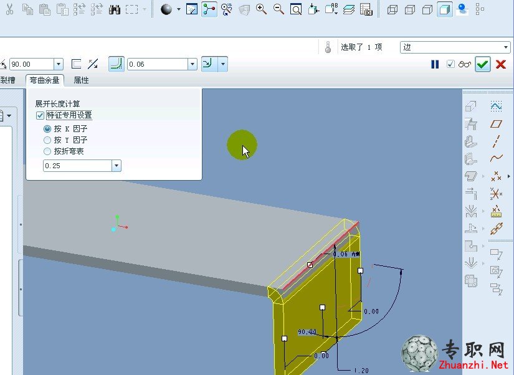Image resolution: width=514 pixels, height=375 pixels.
Task: Click the 0.25 factor input field
Action: [x=77, y=166]
